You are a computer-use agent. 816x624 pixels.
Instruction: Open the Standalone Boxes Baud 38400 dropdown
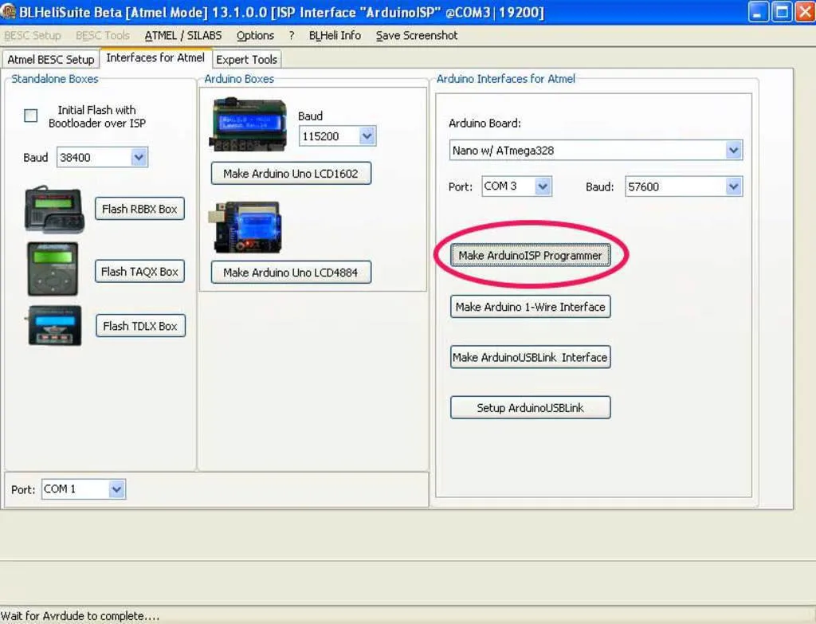(x=139, y=158)
